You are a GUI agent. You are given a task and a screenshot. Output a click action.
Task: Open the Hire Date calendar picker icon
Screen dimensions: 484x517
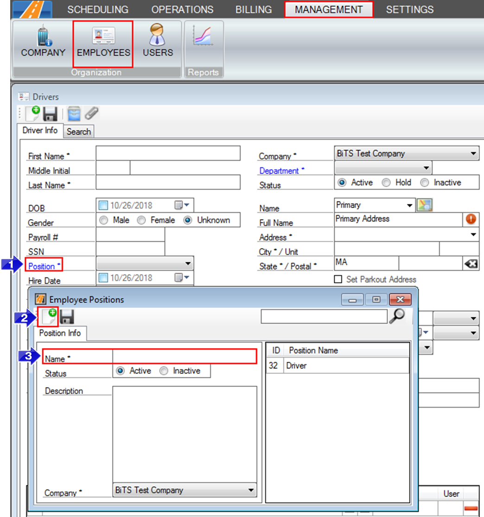182,277
